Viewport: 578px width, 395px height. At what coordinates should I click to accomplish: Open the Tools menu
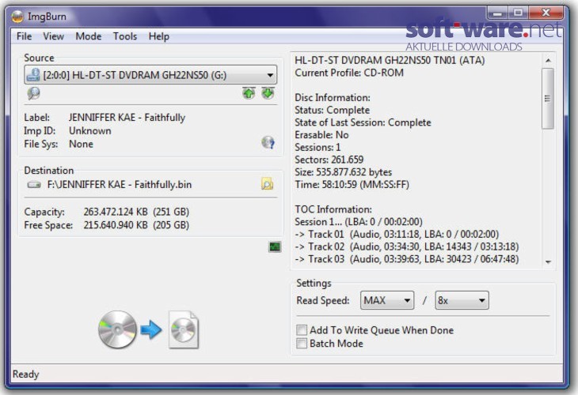click(125, 36)
